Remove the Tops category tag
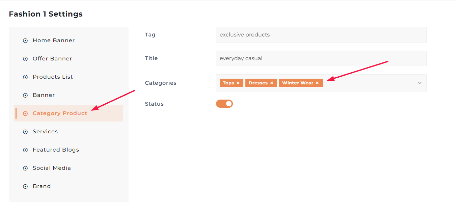The image size is (457, 212). pos(238,83)
